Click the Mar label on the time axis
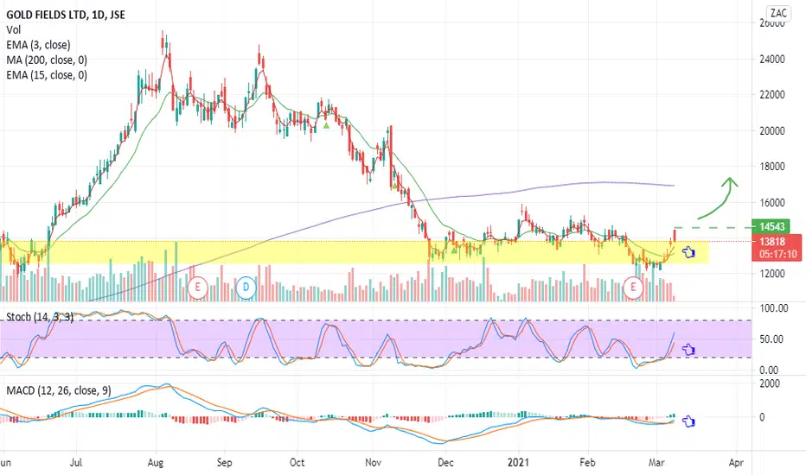 pyautogui.click(x=656, y=462)
